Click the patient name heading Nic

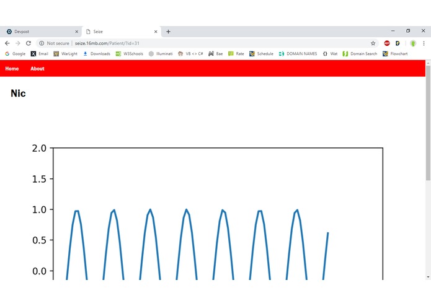tap(18, 94)
